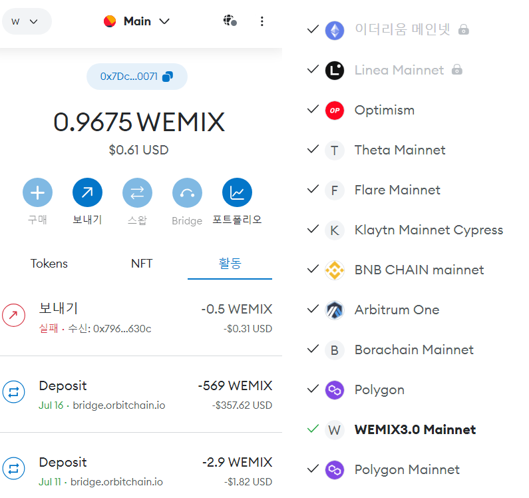Viewport: 529px width, 498px height.
Task: Click the Polygon logo icon
Action: (x=334, y=390)
